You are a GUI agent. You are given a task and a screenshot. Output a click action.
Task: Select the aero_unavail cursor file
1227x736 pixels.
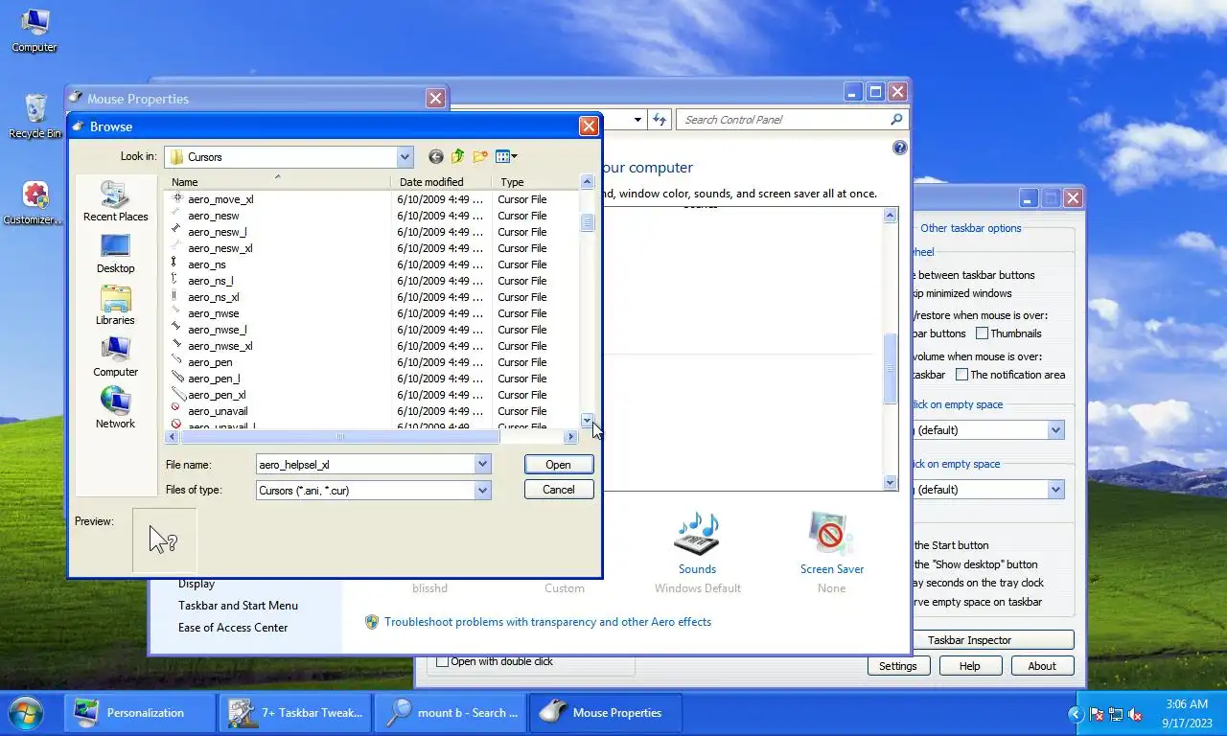[x=218, y=411]
